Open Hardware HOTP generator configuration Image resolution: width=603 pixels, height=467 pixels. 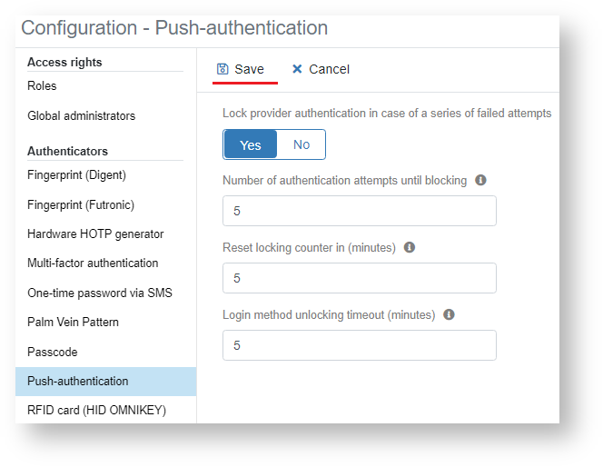[95, 233]
